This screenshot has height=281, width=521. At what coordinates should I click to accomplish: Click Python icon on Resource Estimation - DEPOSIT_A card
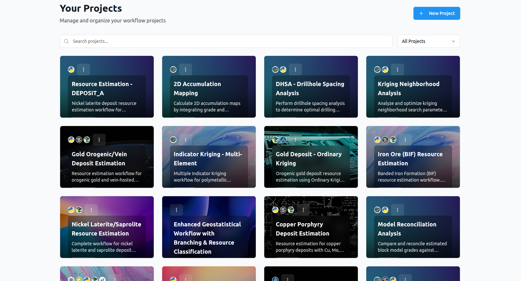coord(71,70)
